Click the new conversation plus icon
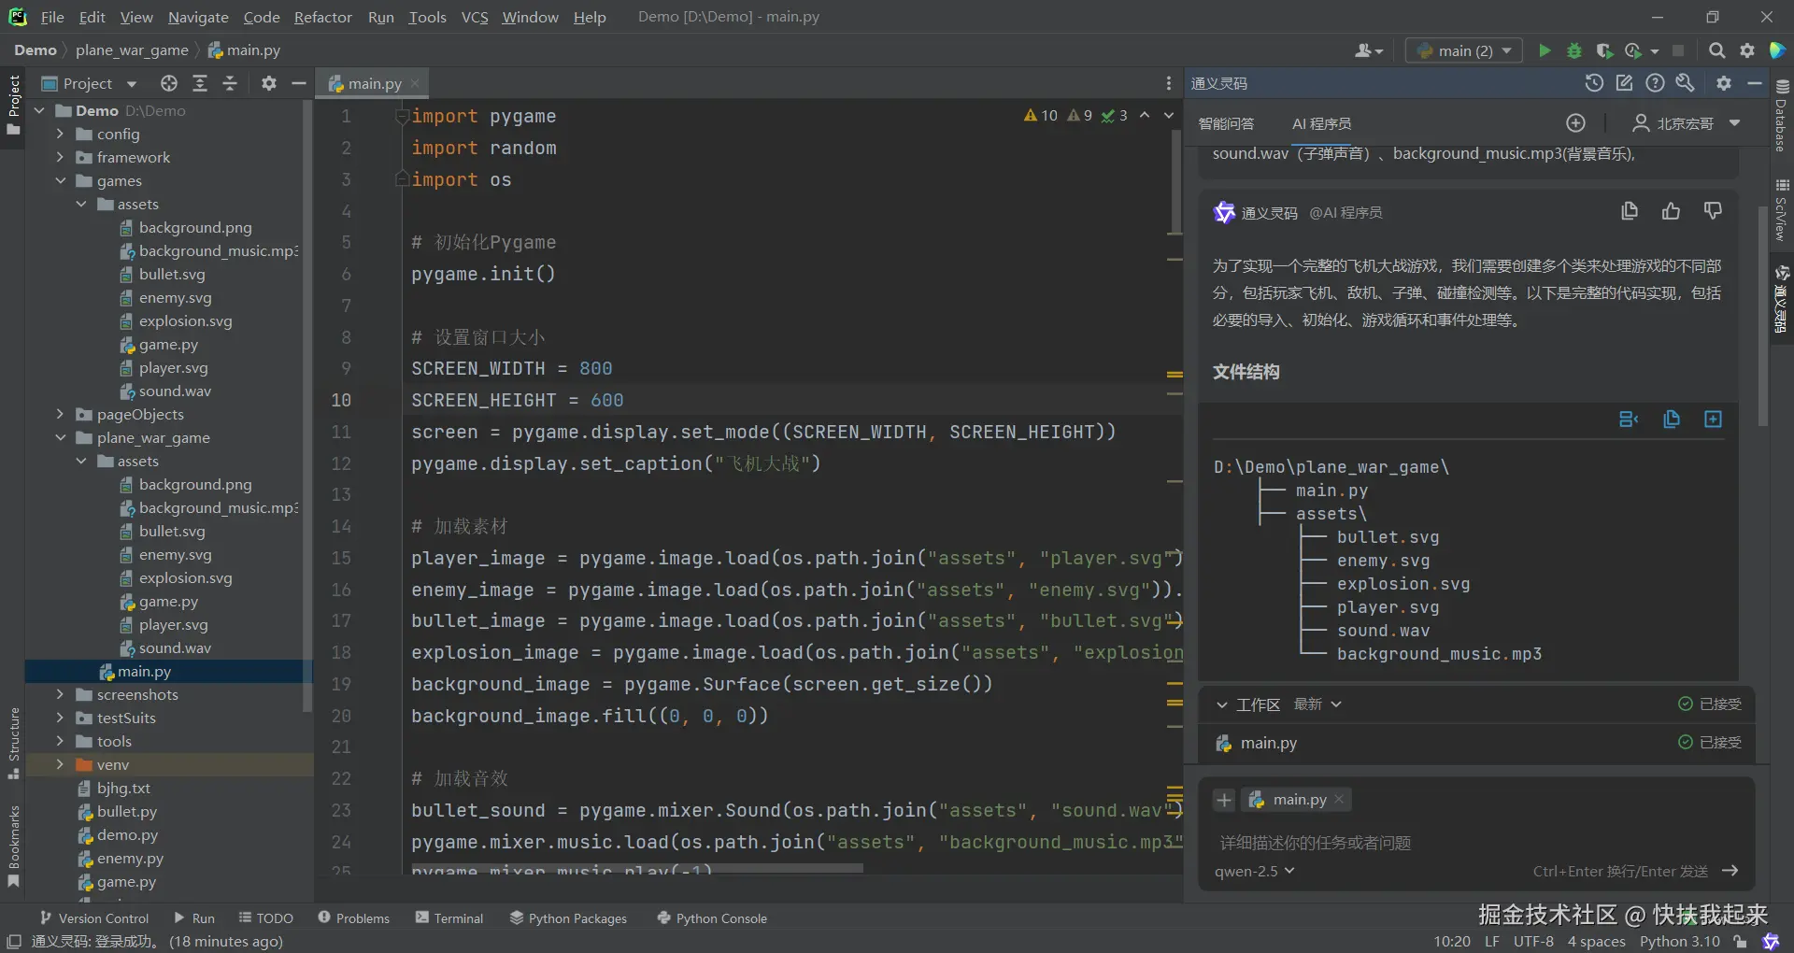Image resolution: width=1794 pixels, height=953 pixels. pyautogui.click(x=1575, y=123)
